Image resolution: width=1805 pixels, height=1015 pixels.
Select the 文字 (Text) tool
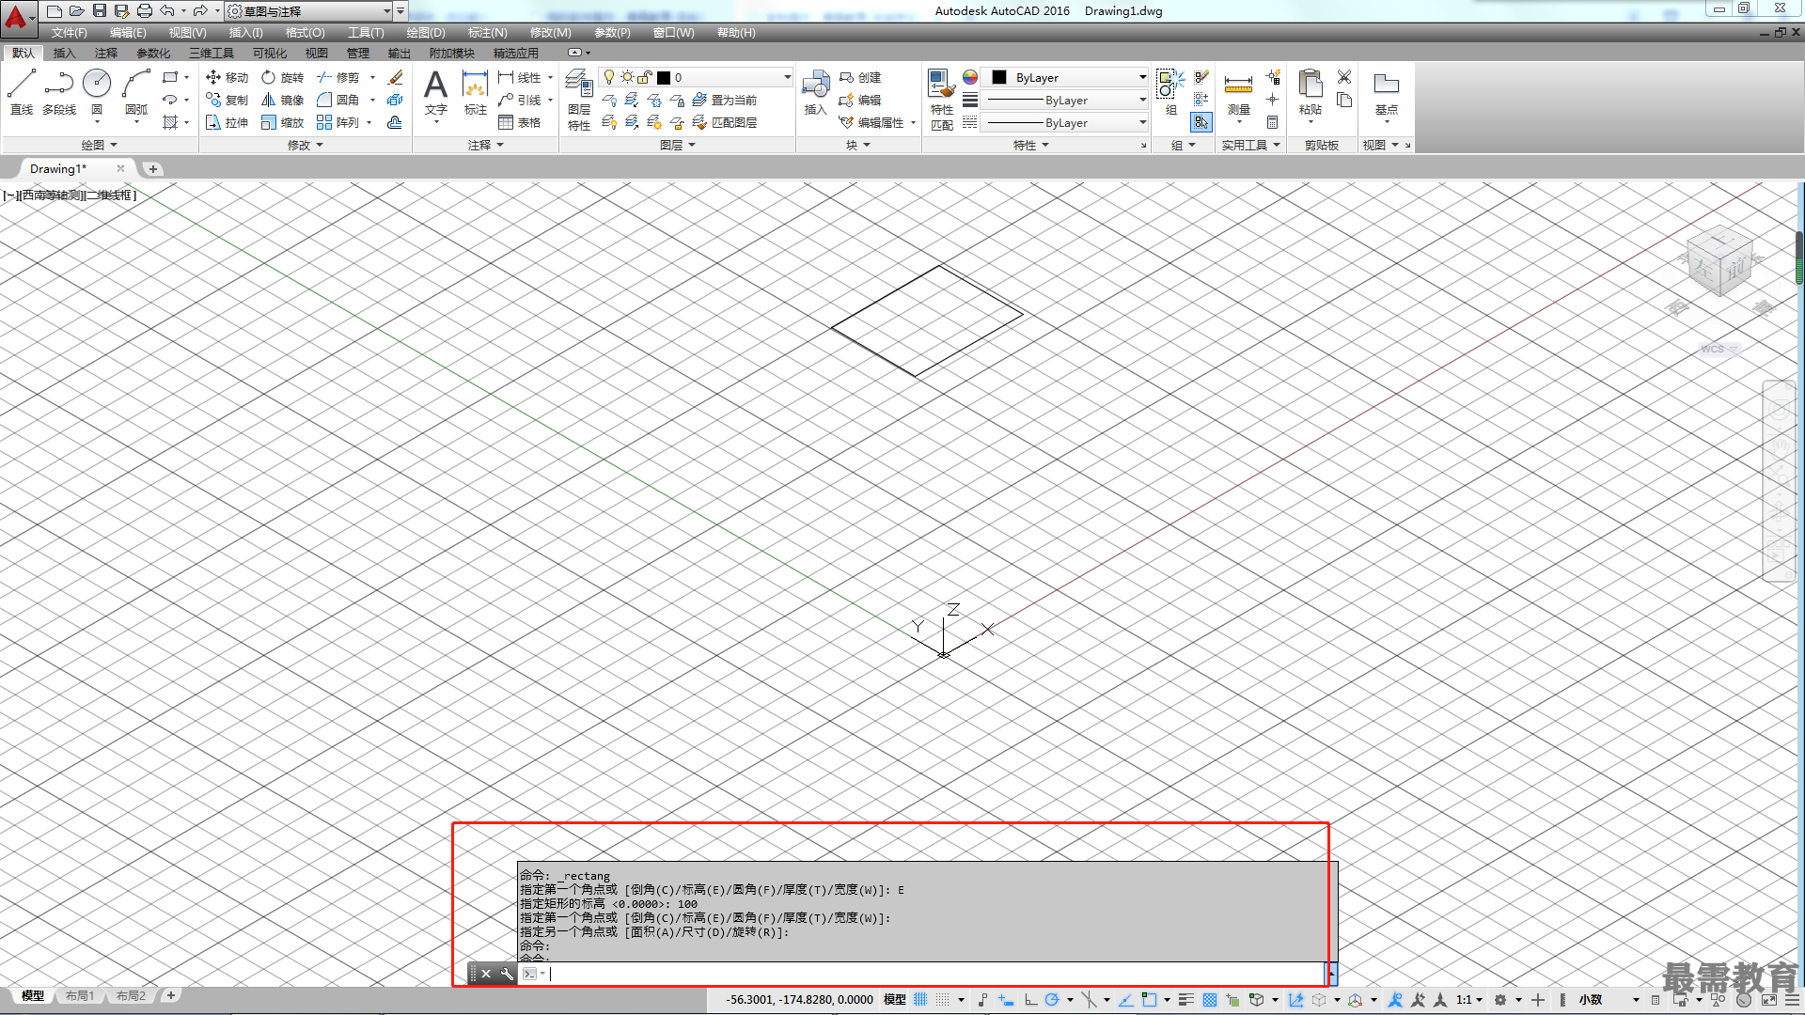coord(435,92)
